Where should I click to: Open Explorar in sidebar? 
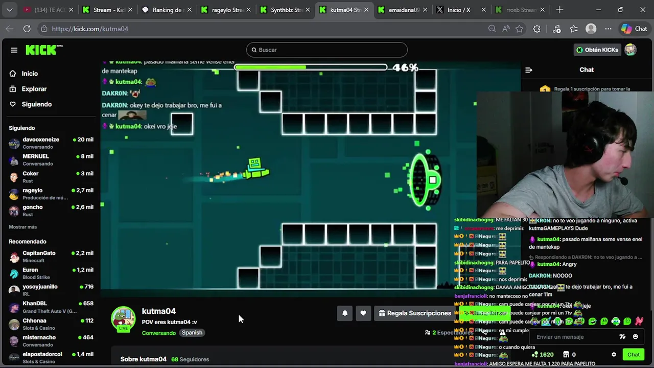coord(34,89)
